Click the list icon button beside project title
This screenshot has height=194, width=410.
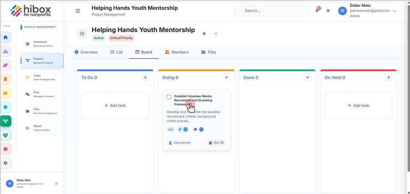82,34
